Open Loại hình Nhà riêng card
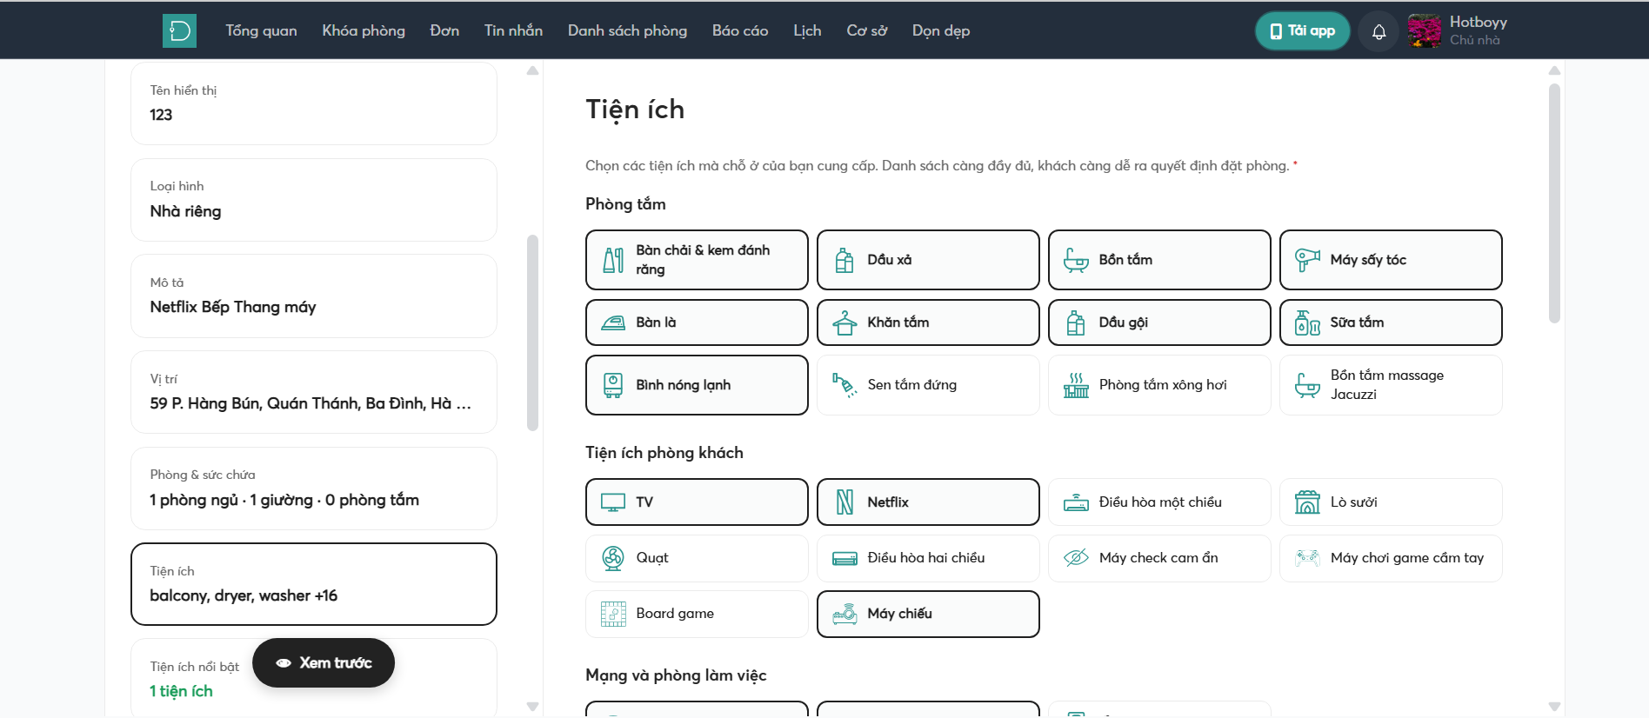The image size is (1649, 718). click(x=313, y=200)
